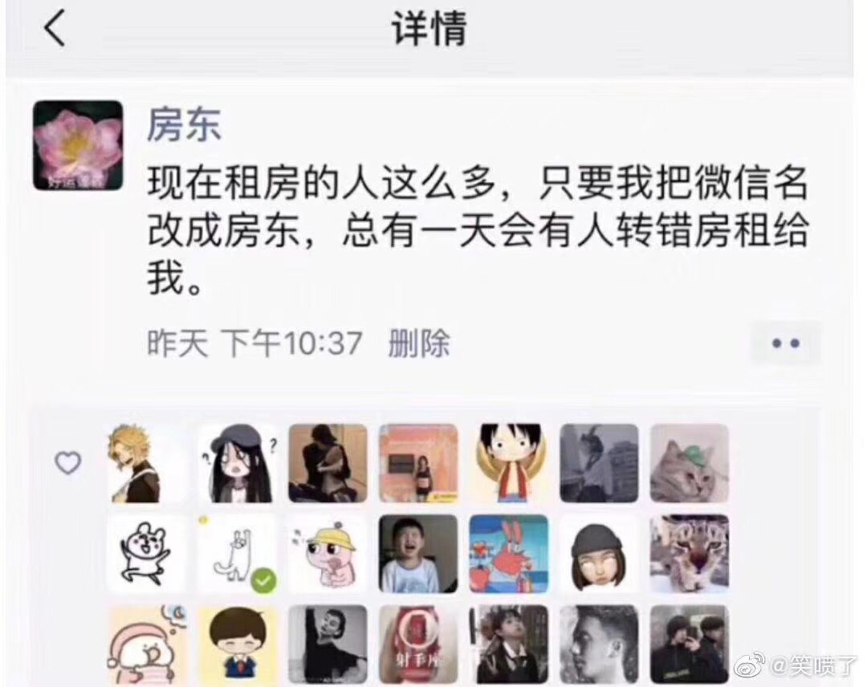Tap the red crab Mr. Krabs avatar

point(509,553)
